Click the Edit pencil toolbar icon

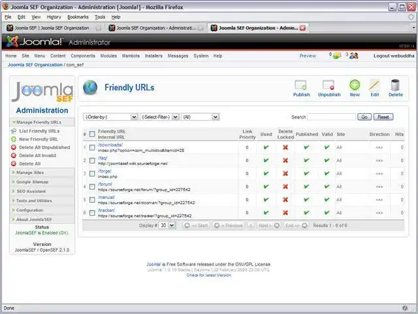coord(374,85)
